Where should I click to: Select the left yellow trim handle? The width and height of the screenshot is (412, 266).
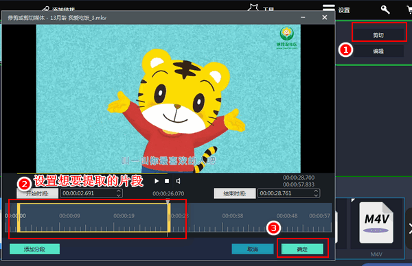tap(19, 217)
